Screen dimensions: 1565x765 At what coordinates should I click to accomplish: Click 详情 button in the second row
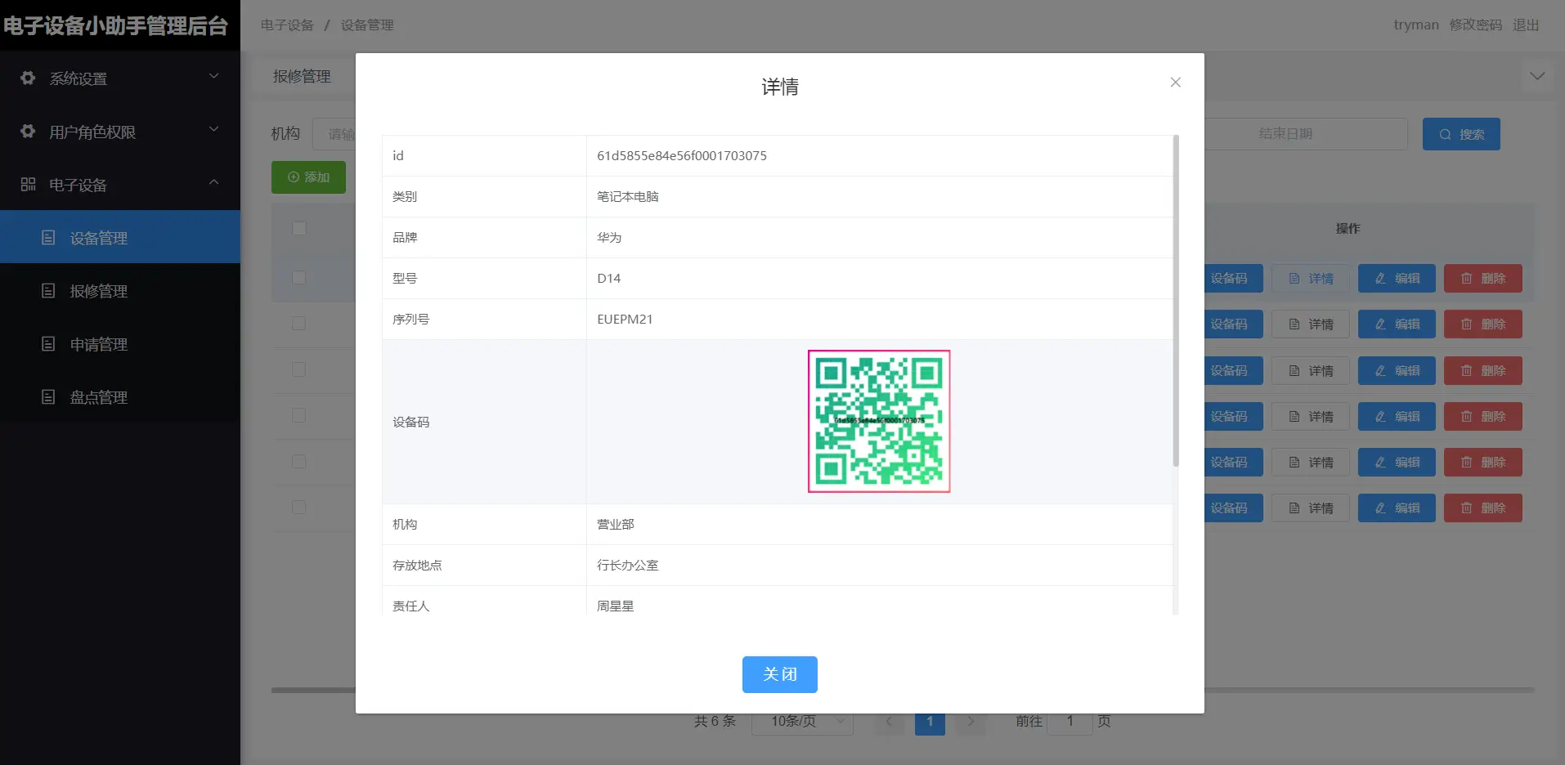(1311, 324)
